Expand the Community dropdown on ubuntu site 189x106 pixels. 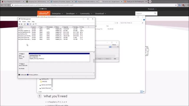tap(86, 14)
